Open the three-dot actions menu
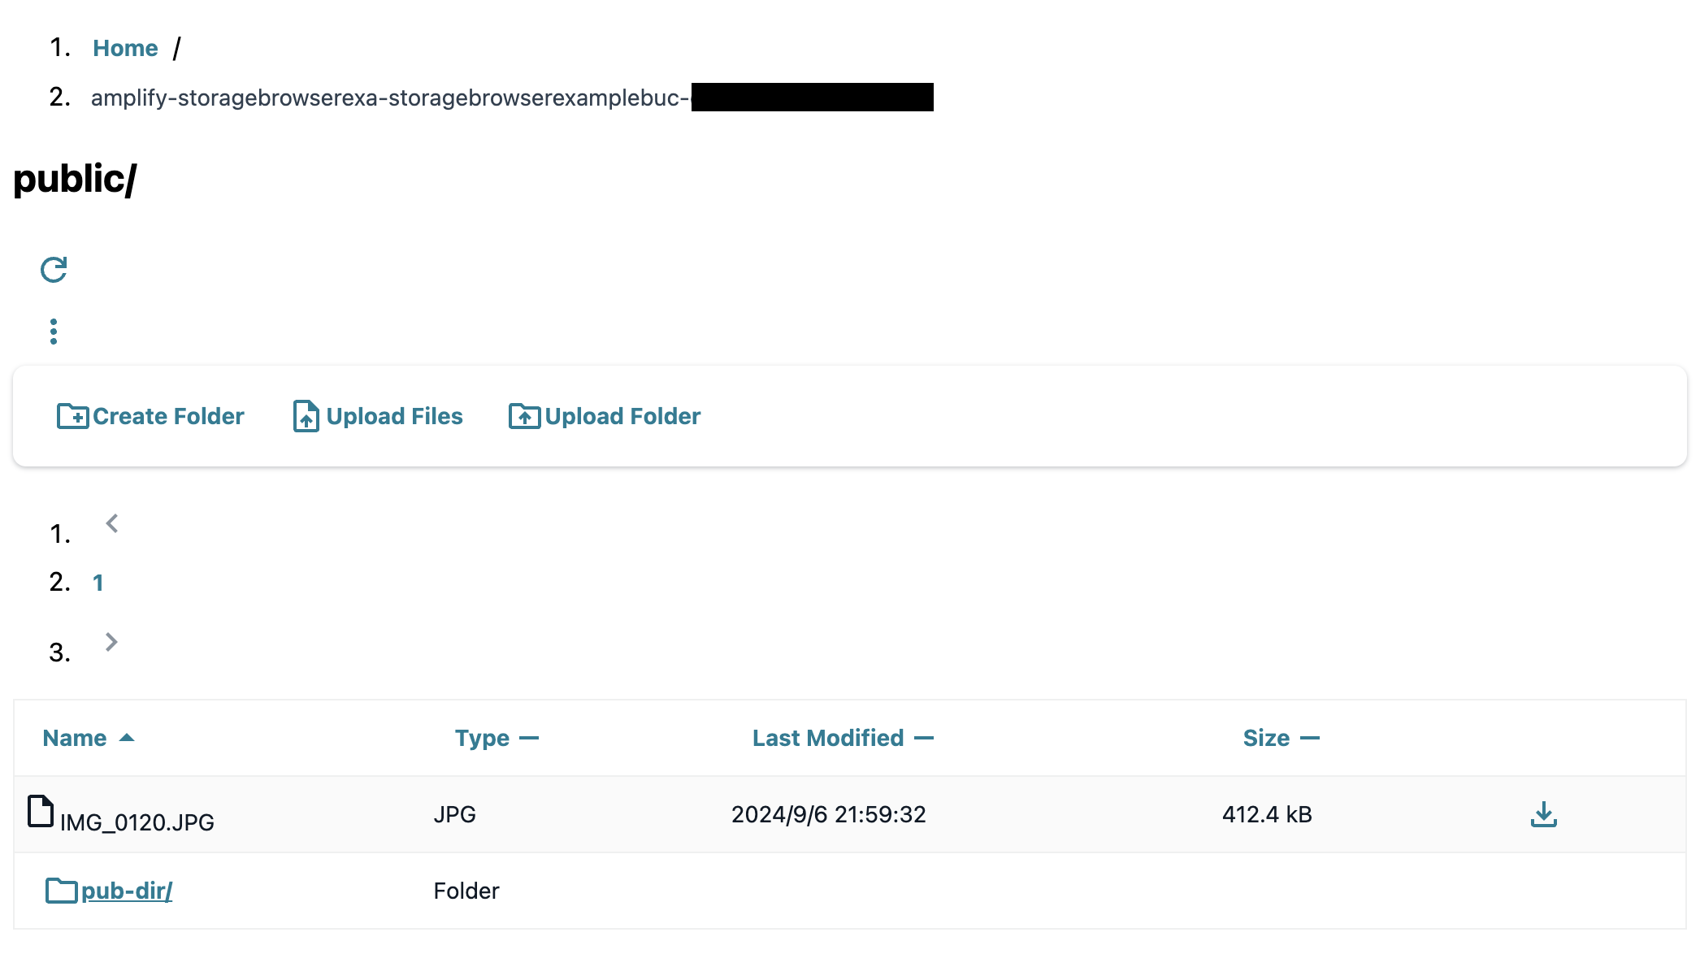 (x=54, y=332)
